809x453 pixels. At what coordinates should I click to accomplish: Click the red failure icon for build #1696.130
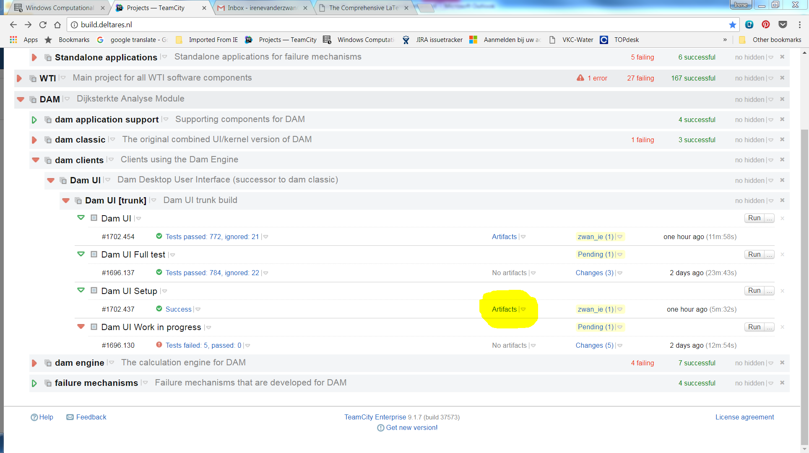coord(159,345)
